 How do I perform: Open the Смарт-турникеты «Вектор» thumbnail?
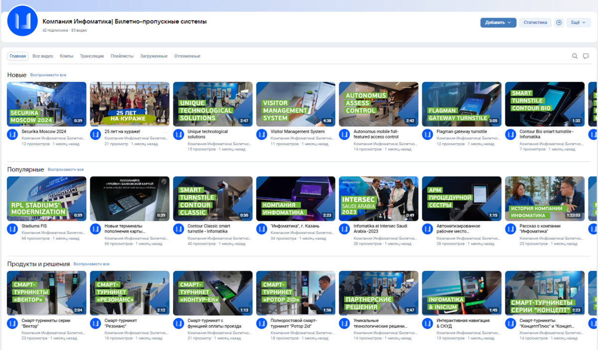[47, 293]
